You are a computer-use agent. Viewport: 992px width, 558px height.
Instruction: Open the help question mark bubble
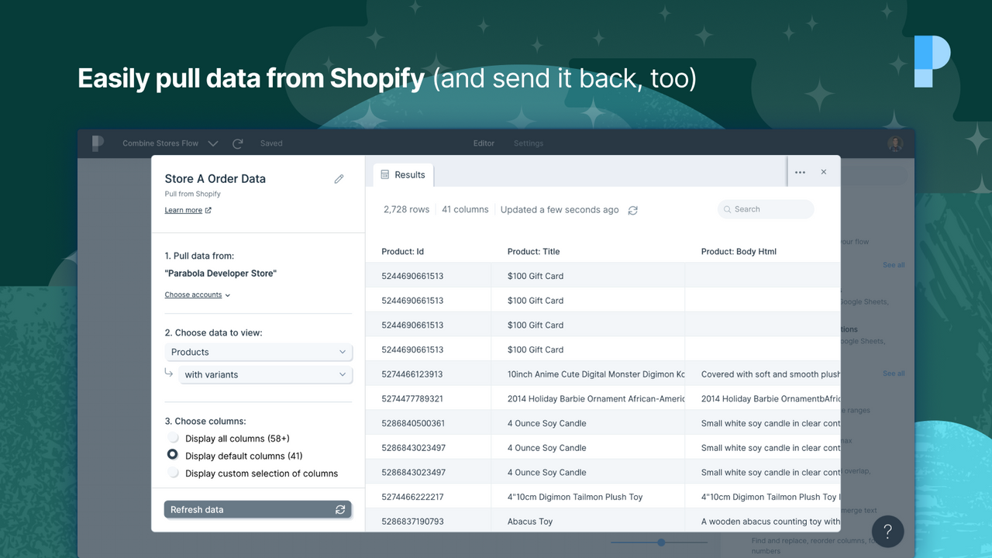pyautogui.click(x=887, y=531)
